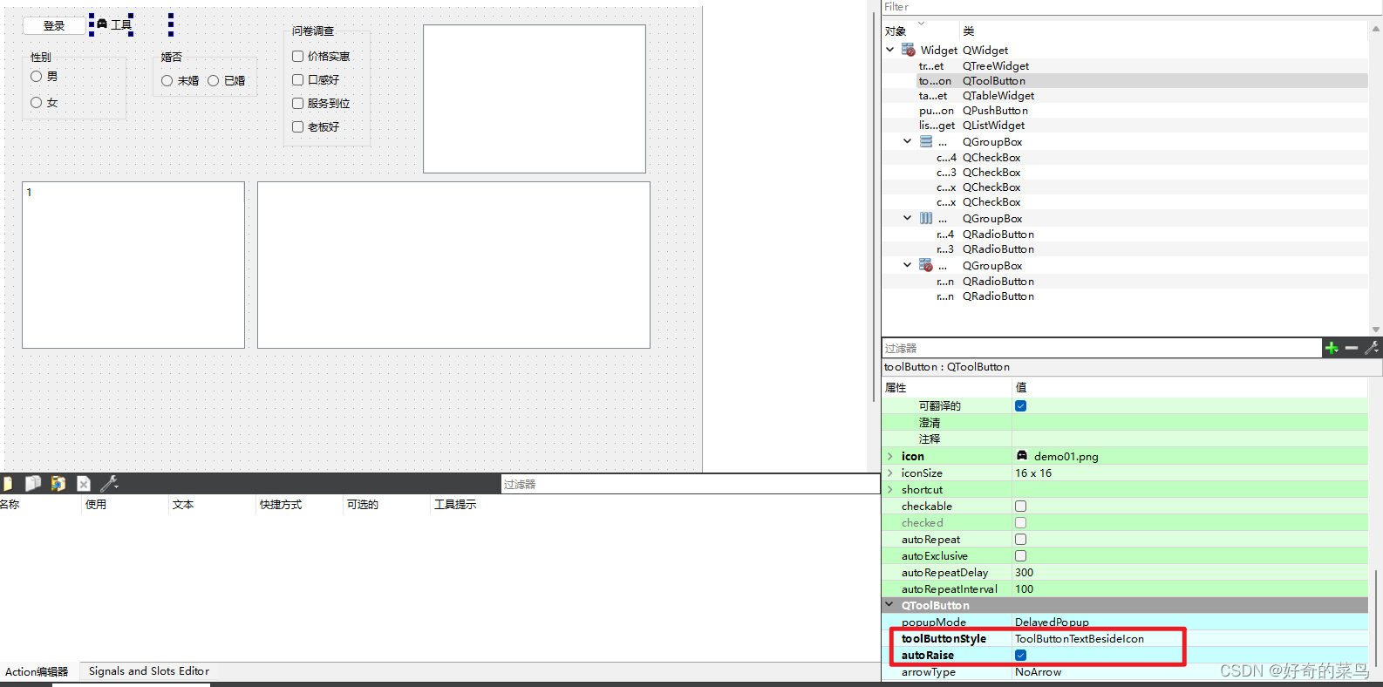This screenshot has height=687, width=1383.
Task: Click the object inspector scroll down arrow
Action: [x=1375, y=329]
